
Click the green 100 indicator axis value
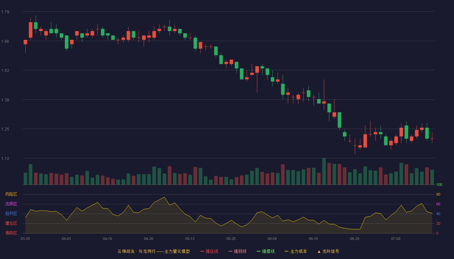(439, 185)
